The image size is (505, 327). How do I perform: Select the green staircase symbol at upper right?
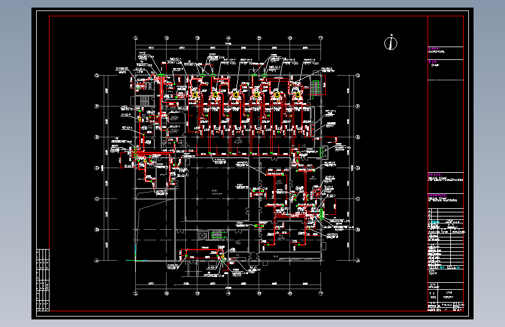(x=315, y=87)
